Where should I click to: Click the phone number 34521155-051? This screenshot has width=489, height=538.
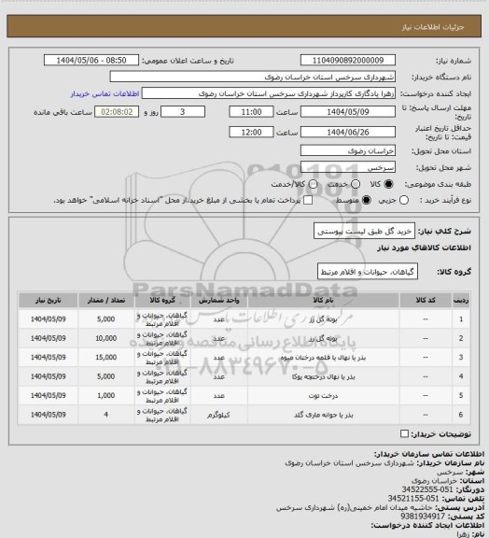tap(413, 498)
